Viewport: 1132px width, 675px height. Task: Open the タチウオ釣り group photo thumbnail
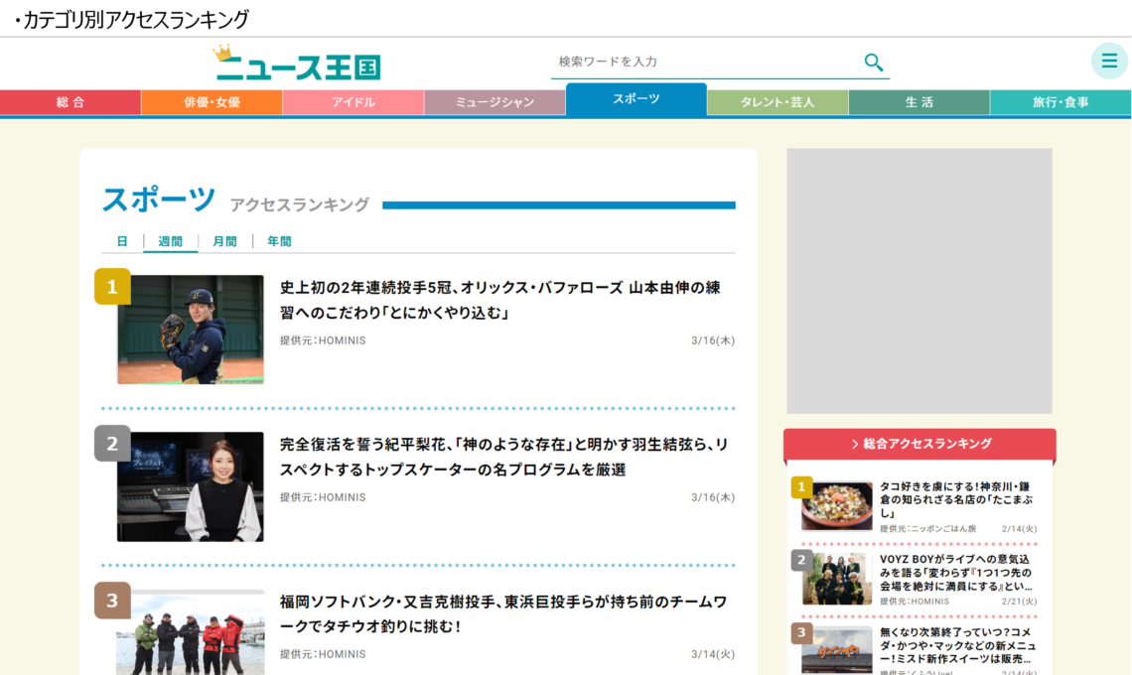click(191, 632)
